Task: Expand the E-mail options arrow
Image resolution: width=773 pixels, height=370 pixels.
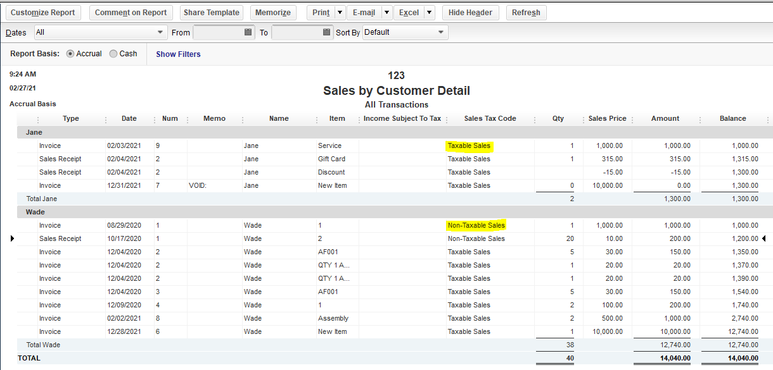Action: coord(386,12)
